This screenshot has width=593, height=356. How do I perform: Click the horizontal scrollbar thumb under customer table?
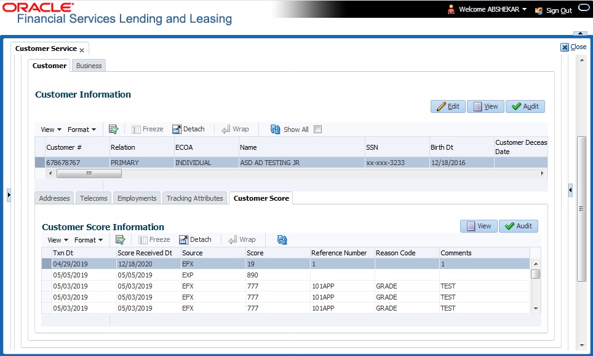tap(89, 173)
